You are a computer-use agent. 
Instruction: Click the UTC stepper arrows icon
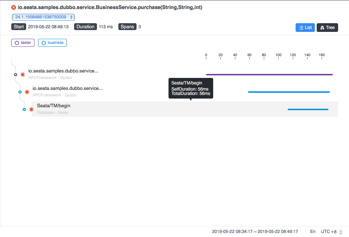point(341,232)
